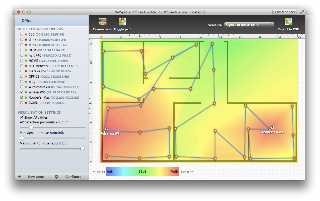This screenshot has width=320, height=201.
Task: Click the gear icon next to Configure
Action: (57, 177)
